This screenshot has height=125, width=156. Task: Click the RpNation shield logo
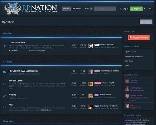(x=12, y=9)
